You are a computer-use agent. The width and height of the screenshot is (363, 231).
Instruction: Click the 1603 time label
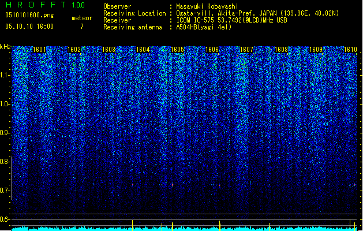coord(108,50)
